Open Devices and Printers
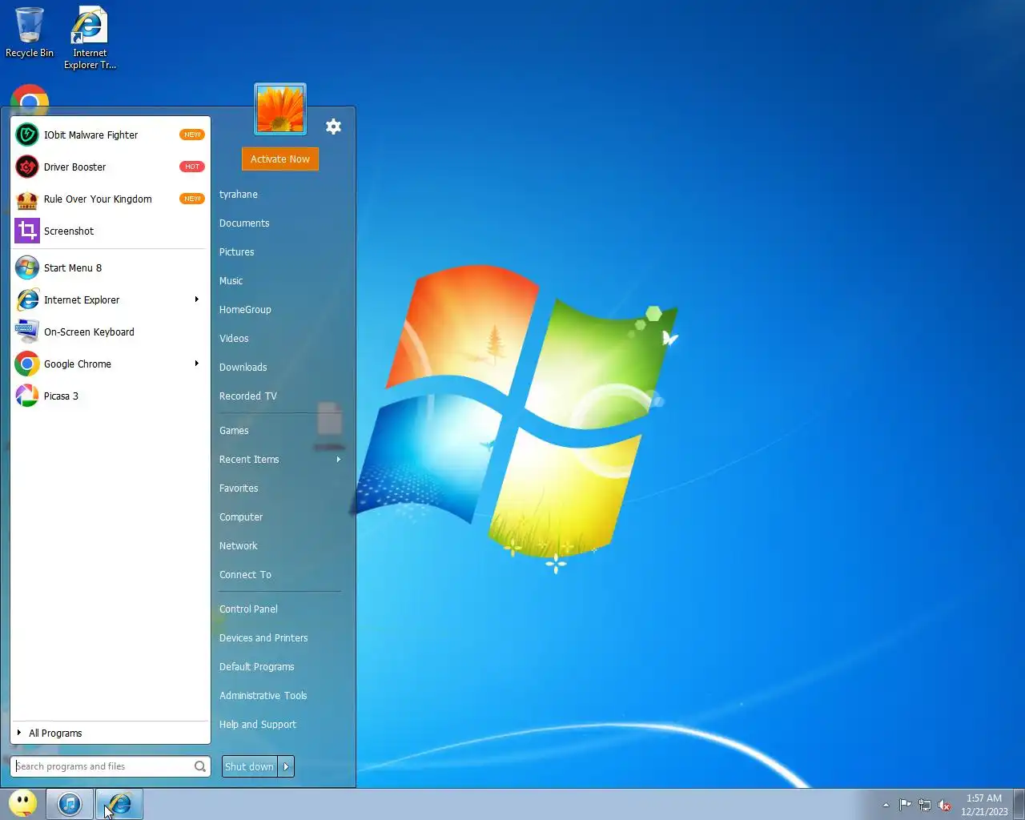The height and width of the screenshot is (820, 1025). [263, 637]
